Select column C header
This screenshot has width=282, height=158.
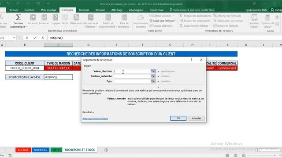(58, 45)
